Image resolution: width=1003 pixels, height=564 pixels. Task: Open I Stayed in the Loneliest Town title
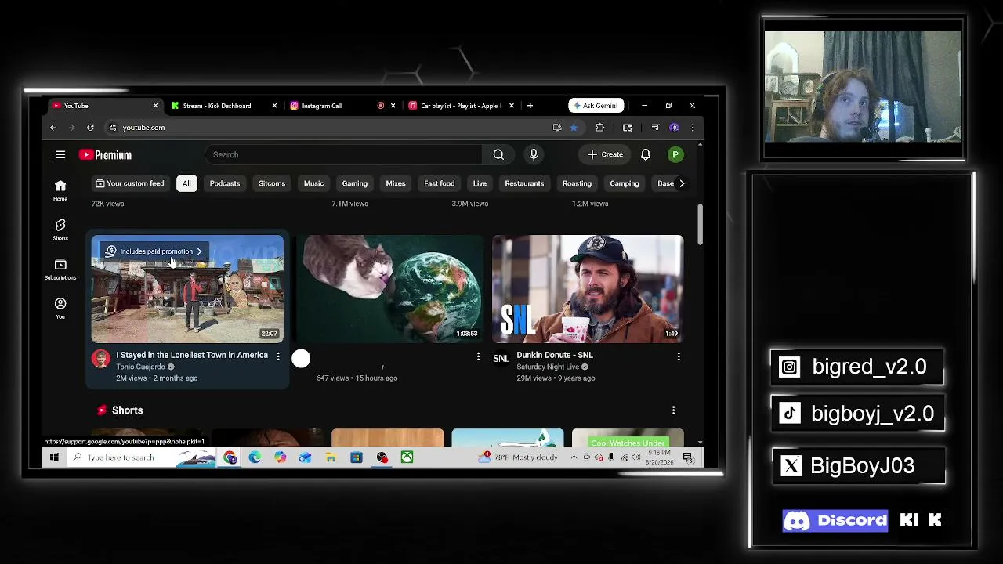pyautogui.click(x=192, y=355)
